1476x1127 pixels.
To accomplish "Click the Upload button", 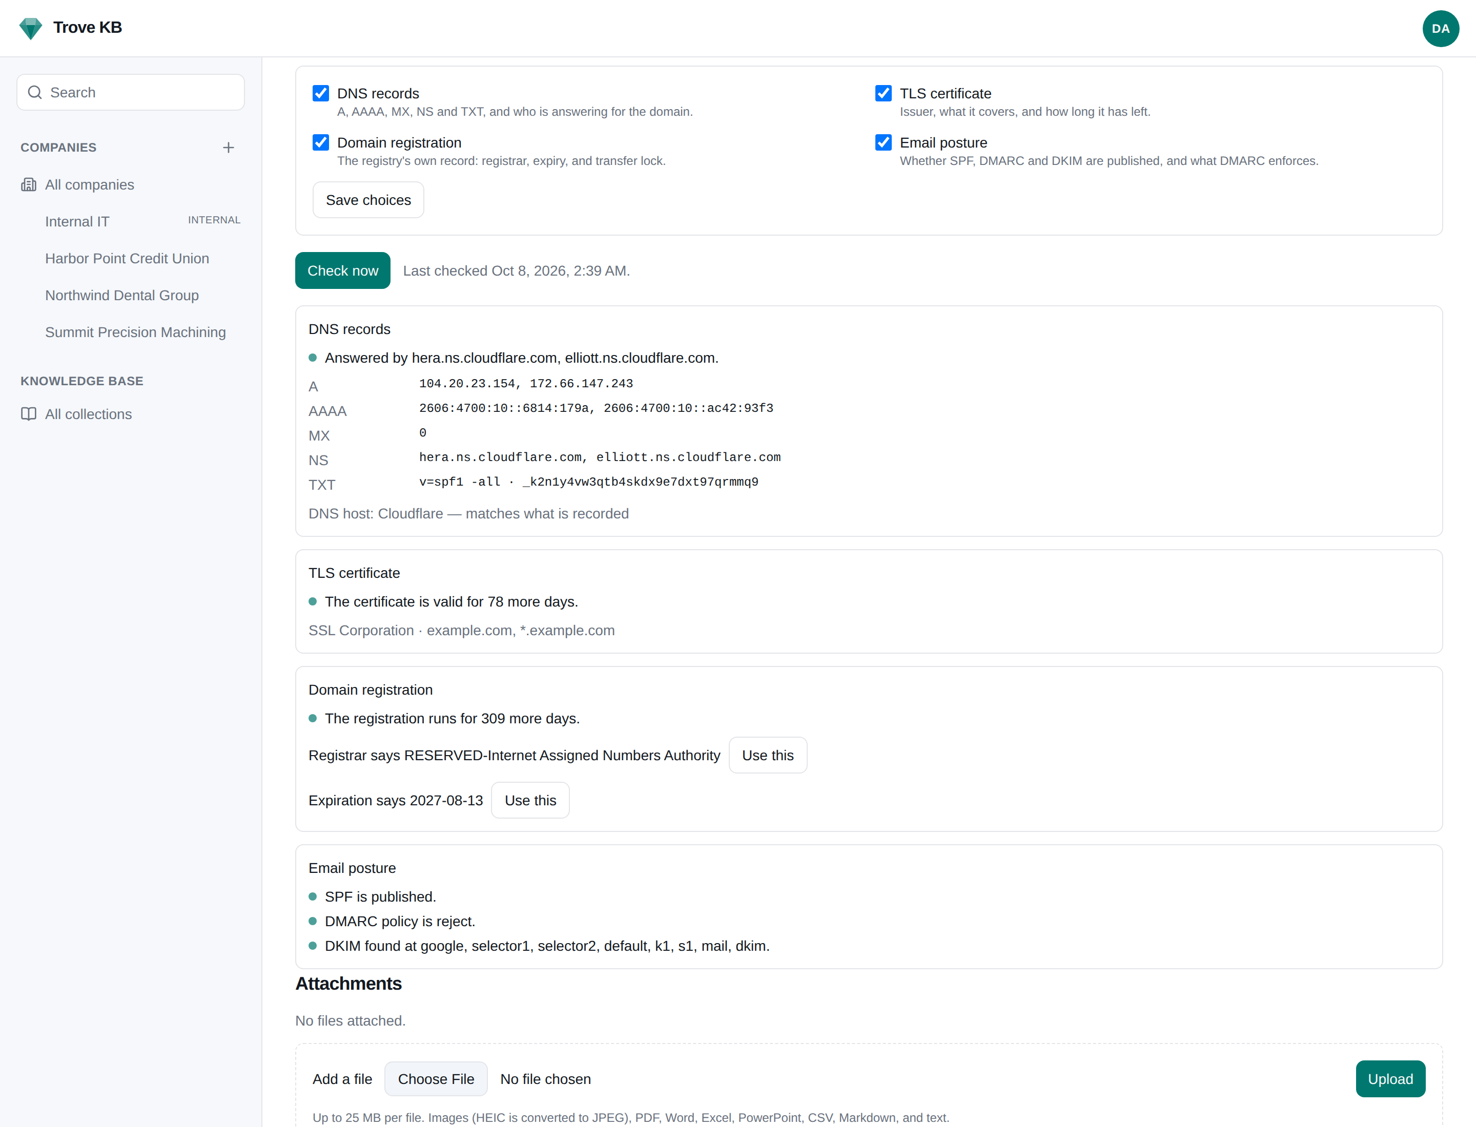I will [x=1390, y=1079].
